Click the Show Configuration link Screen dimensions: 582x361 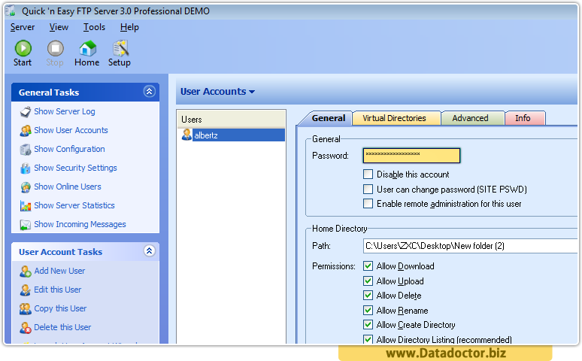click(x=69, y=149)
